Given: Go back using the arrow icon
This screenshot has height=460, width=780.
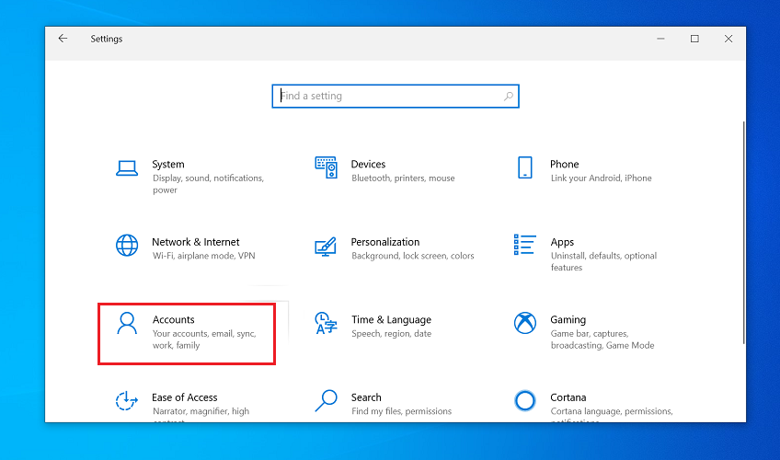Looking at the screenshot, I should (63, 39).
